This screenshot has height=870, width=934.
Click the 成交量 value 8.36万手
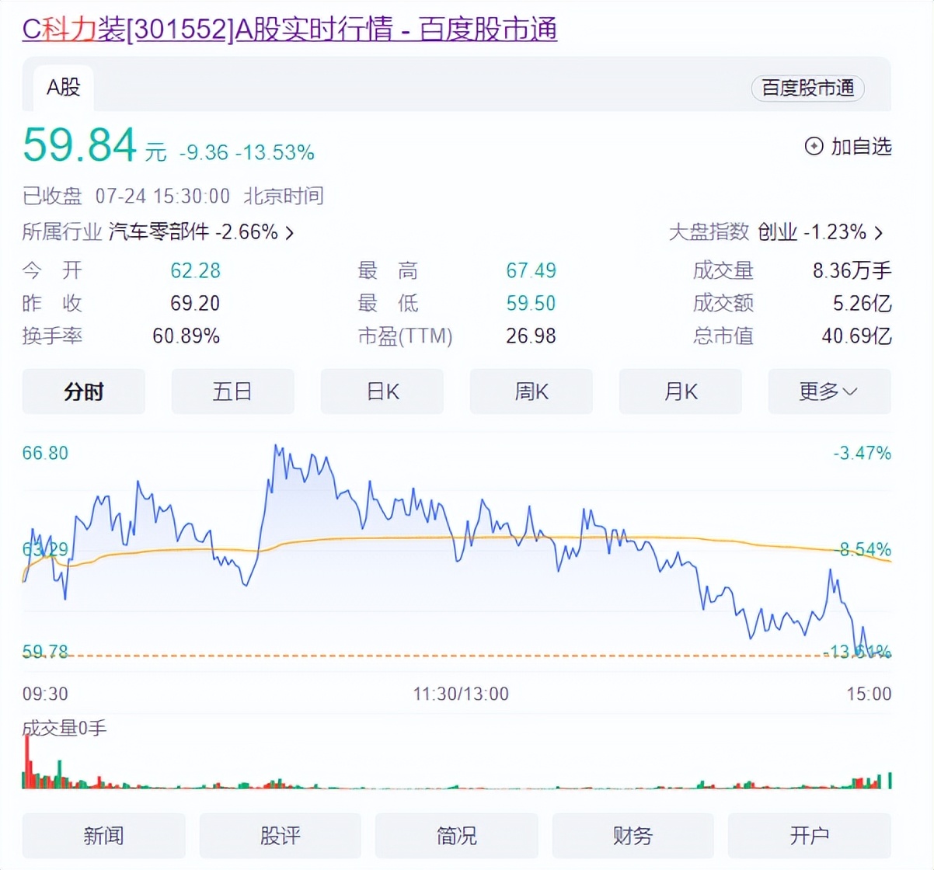tap(852, 270)
